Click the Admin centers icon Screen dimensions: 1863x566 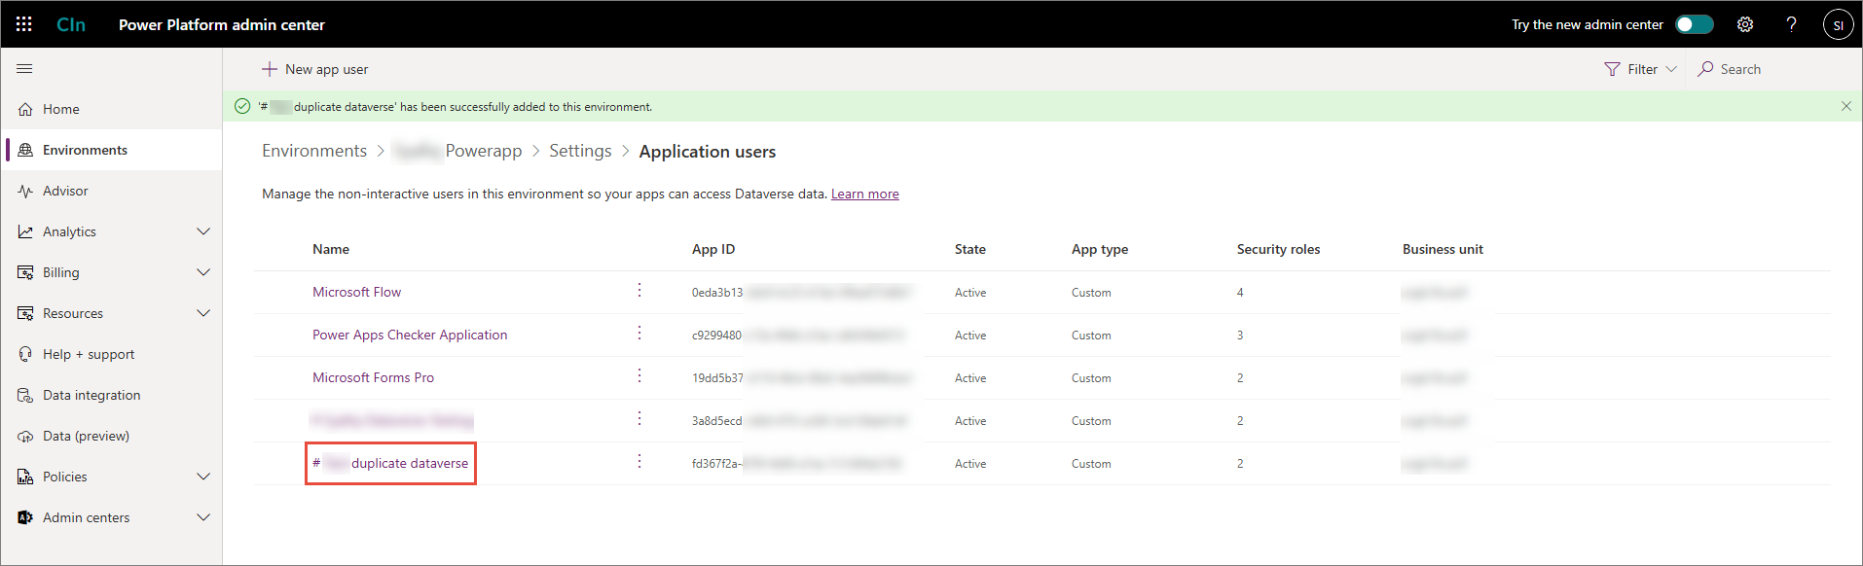[x=25, y=517]
